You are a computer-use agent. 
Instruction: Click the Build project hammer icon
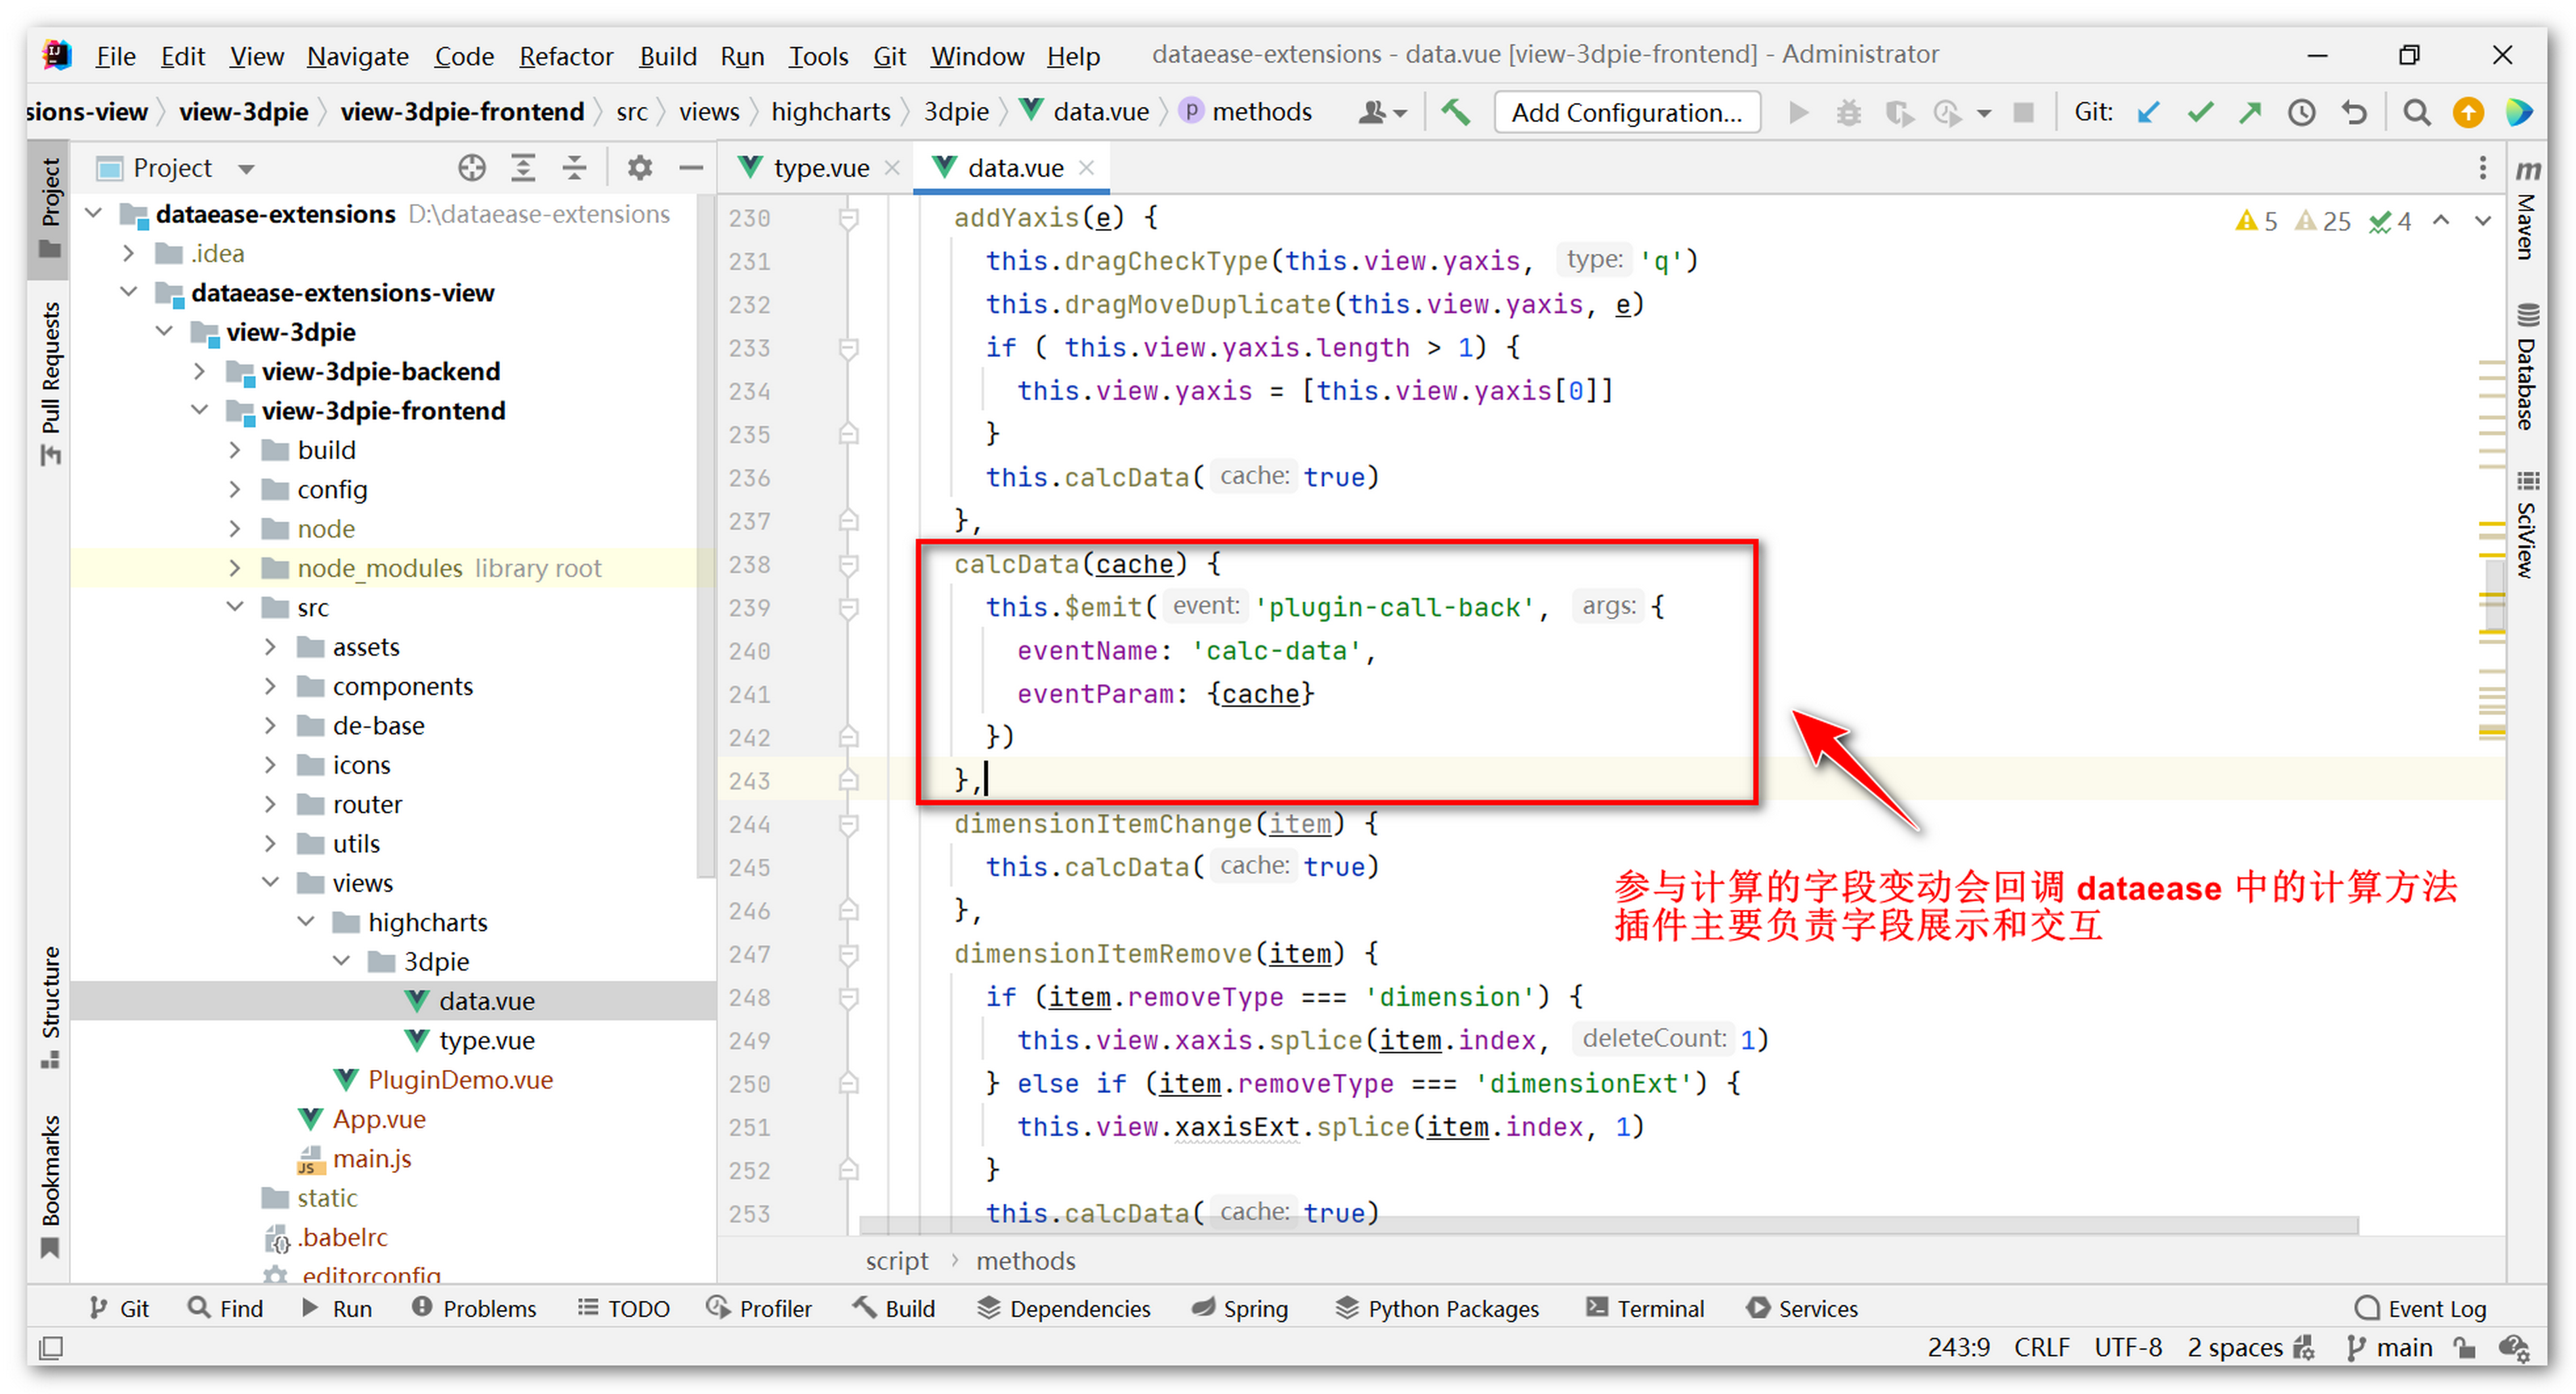(1455, 112)
